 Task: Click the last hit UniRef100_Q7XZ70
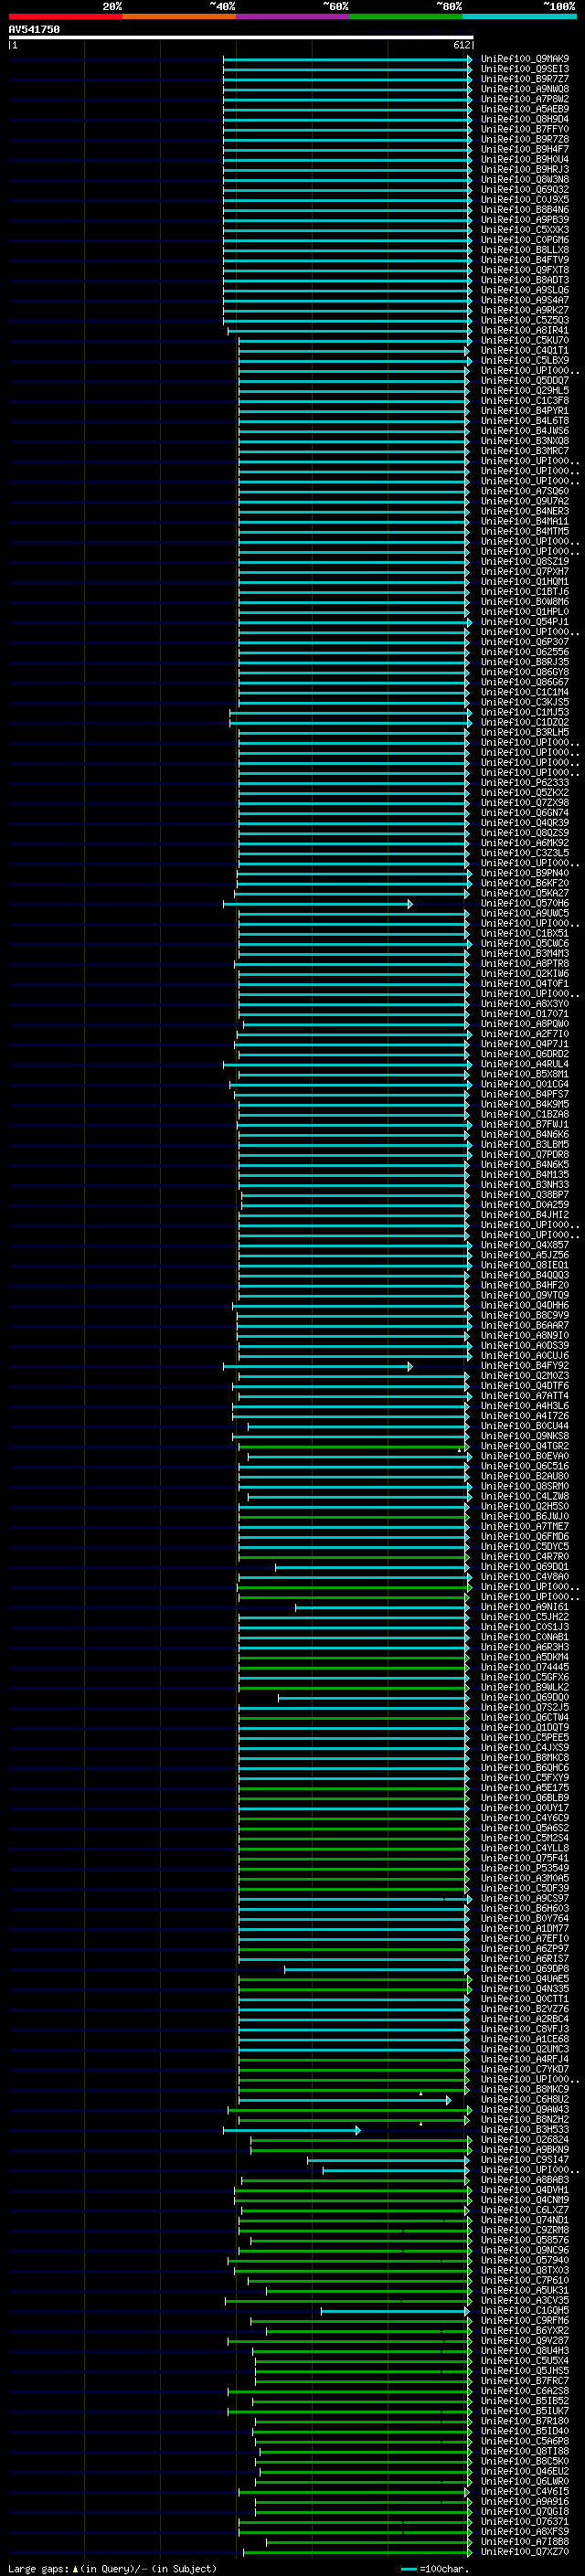525,2551
